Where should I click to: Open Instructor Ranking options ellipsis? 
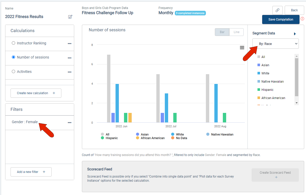tap(70, 43)
